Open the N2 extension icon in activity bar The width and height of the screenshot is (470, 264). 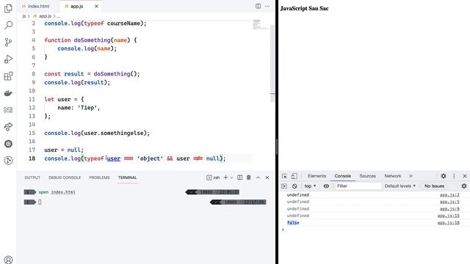coord(8,110)
